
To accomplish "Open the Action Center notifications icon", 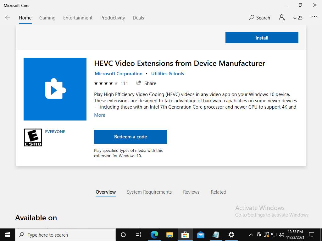I will click(312, 235).
